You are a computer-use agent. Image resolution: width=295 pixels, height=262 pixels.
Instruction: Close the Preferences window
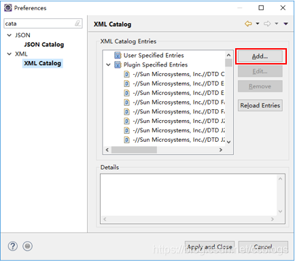pos(283,8)
